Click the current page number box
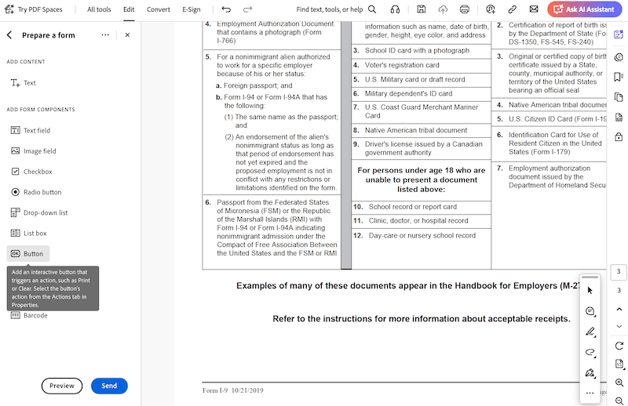The width and height of the screenshot is (628, 406). click(x=619, y=272)
